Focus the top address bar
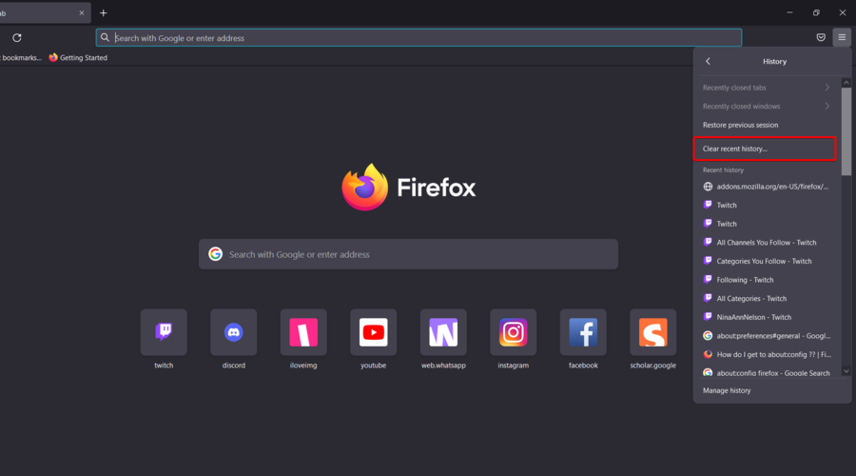The height and width of the screenshot is (476, 856). tap(418, 38)
